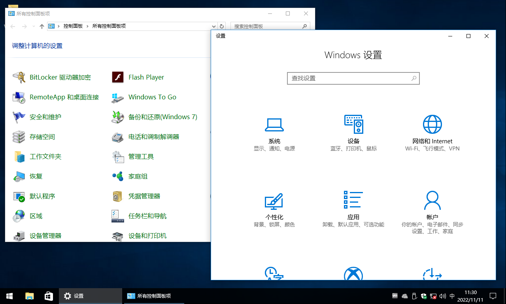
Task: Click 卸载、默认应用、可选功能 subtitle text
Action: (x=353, y=225)
